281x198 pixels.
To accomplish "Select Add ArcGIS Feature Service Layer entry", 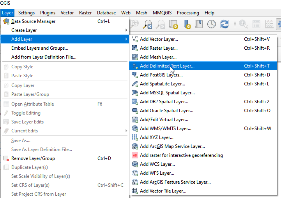I will tap(203, 182).
